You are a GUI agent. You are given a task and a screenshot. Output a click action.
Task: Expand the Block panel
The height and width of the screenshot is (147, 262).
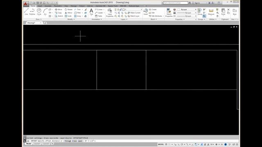coord(154,19)
